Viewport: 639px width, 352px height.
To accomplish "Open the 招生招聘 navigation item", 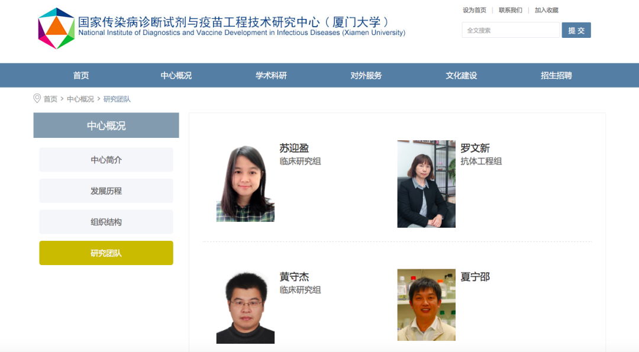I will pyautogui.click(x=556, y=75).
